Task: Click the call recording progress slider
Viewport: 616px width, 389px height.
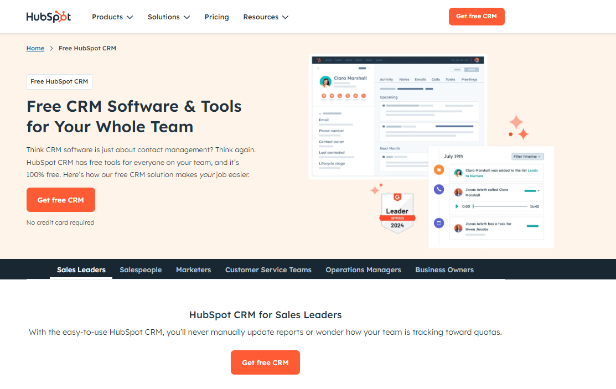Action: pyautogui.click(x=500, y=206)
